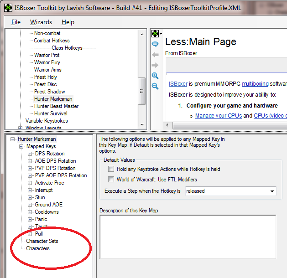Expand the Ground AOE node
The width and height of the screenshot is (287, 278).
click(30, 205)
